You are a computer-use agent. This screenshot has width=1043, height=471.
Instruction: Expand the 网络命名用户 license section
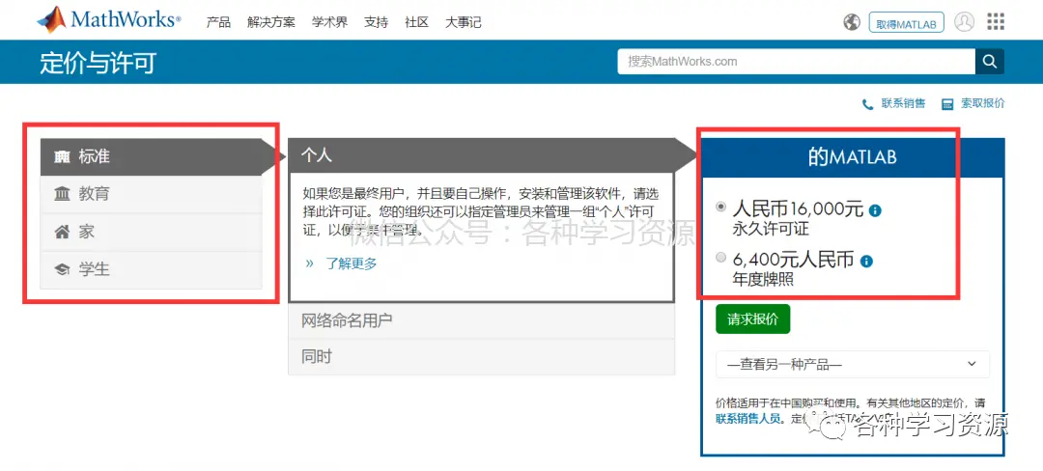click(482, 320)
